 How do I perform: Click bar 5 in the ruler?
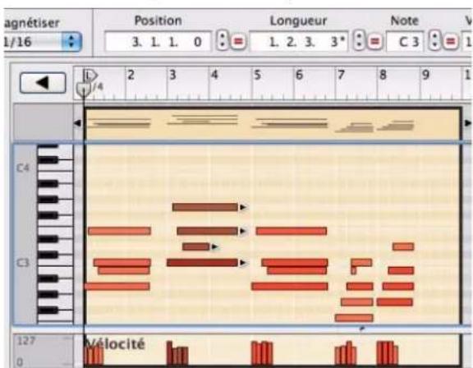tap(257, 75)
